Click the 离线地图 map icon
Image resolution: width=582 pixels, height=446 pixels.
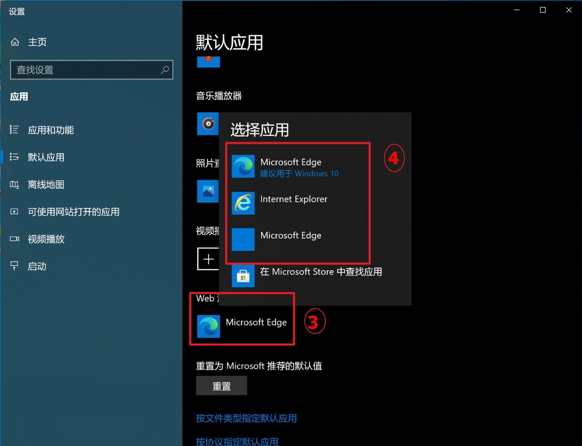[15, 184]
